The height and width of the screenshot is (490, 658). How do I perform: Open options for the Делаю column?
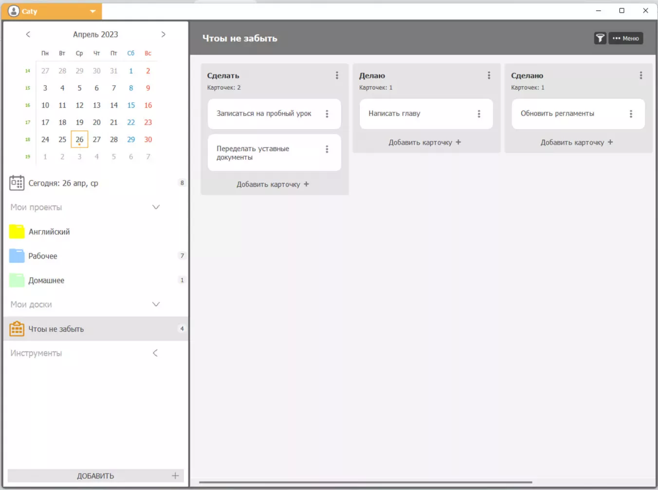coord(489,75)
